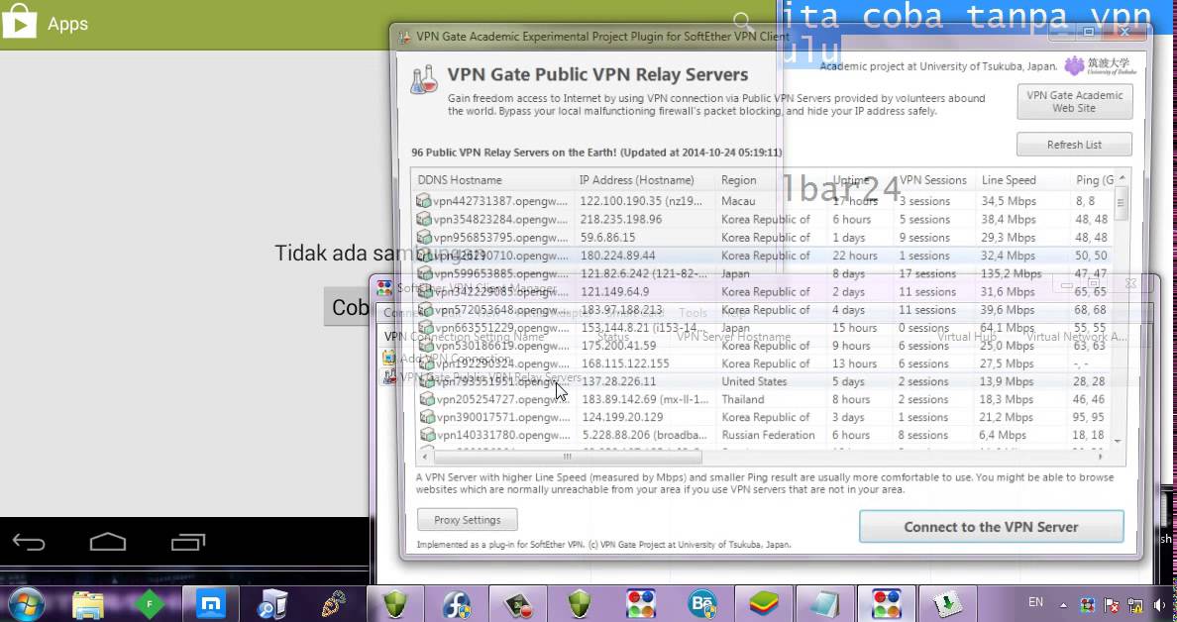Select the Thailand region cell
This screenshot has height=622, width=1177.
(743, 399)
